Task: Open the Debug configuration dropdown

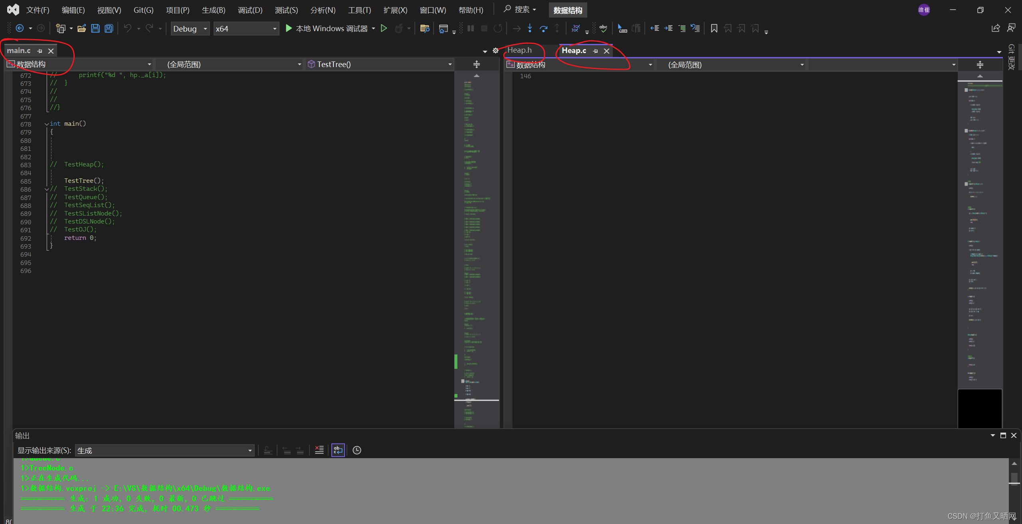Action: click(190, 29)
